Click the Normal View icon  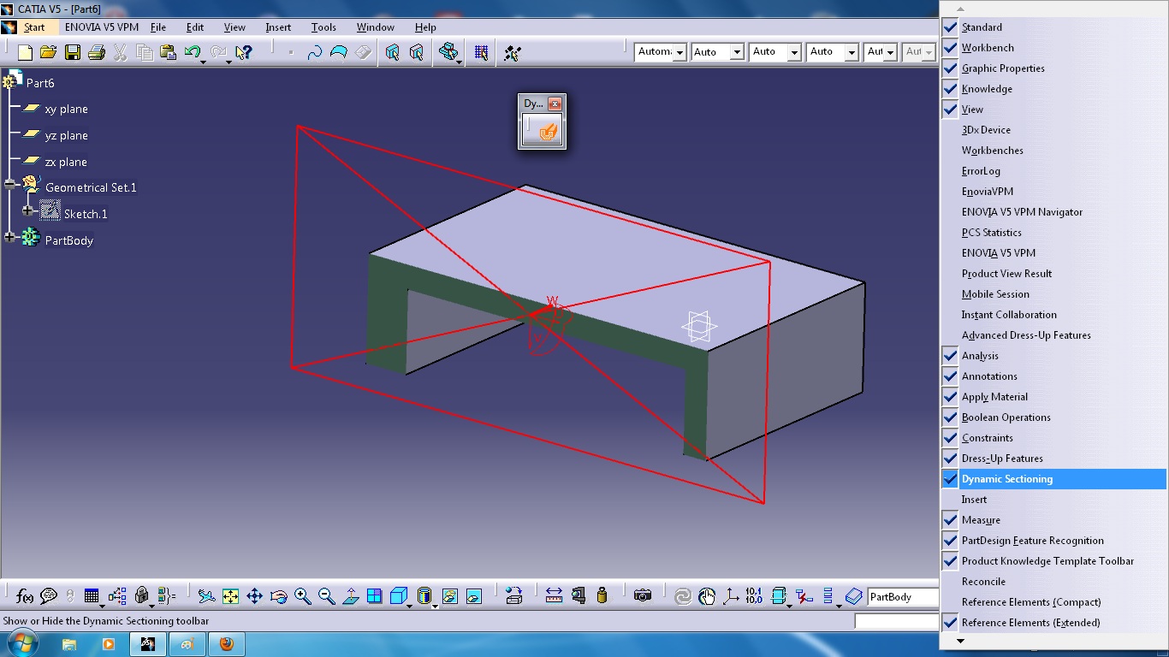pos(350,596)
